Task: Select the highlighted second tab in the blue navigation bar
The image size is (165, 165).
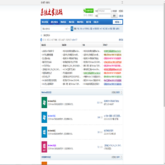Action: 55,22
